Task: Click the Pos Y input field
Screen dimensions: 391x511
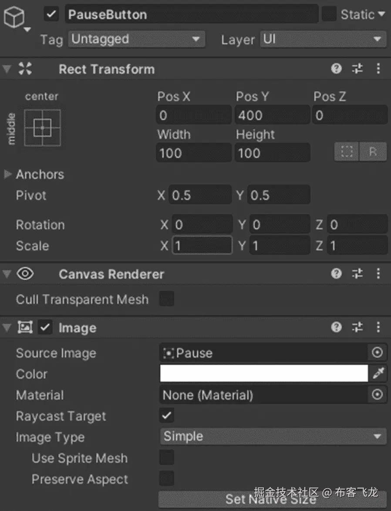Action: point(272,116)
